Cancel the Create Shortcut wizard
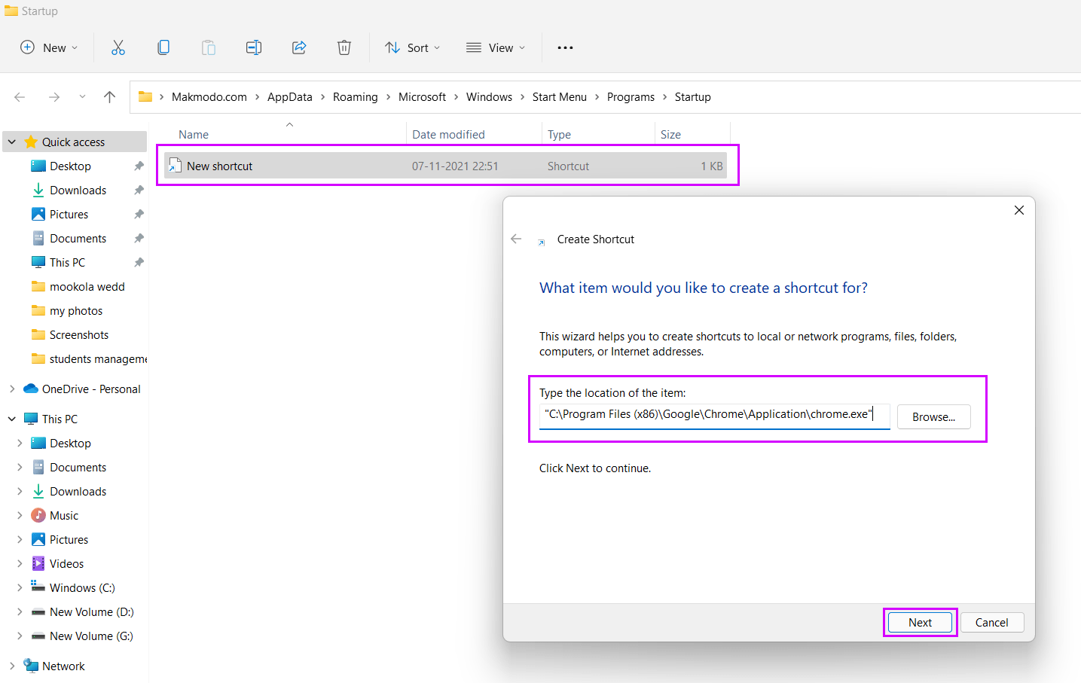Image resolution: width=1081 pixels, height=683 pixels. coord(991,623)
